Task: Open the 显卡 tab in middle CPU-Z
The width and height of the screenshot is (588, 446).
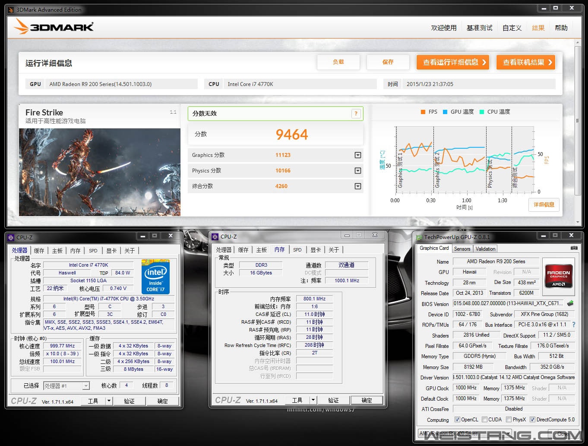Action: pos(316,250)
